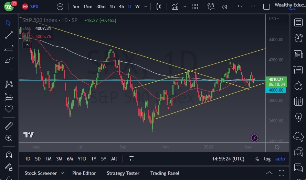The image size is (306, 180).
Task: Click the 4000.00 horizontal line price label
Action: 276,90
